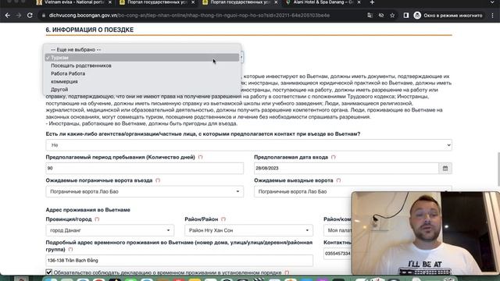Click heading '6. ИНФОРМАЦИЯ О ПОЕЗДКЕ'
Screen dimensions: 500x281
point(90,30)
